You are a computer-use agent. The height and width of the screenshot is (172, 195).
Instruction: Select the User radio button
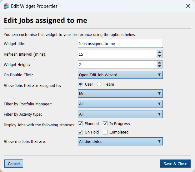[80, 84]
